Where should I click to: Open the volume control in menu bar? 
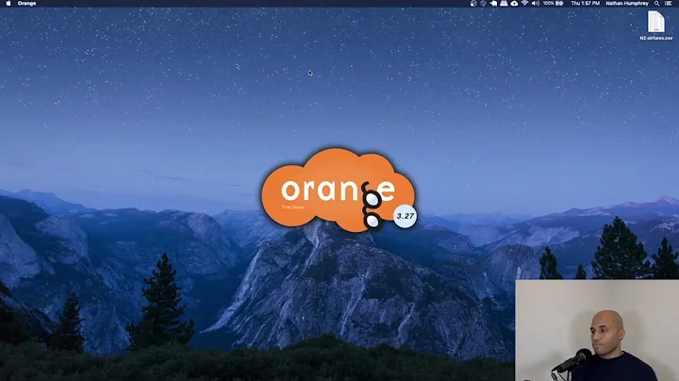[536, 3]
